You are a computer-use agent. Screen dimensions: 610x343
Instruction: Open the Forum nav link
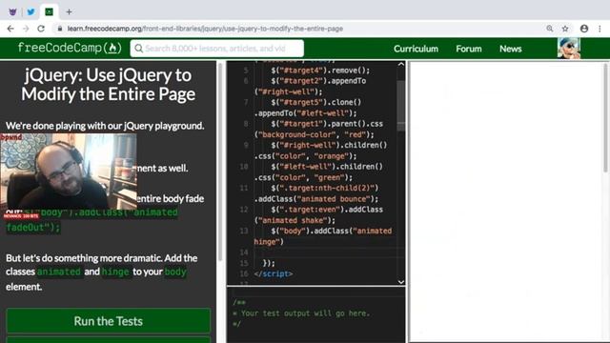468,49
